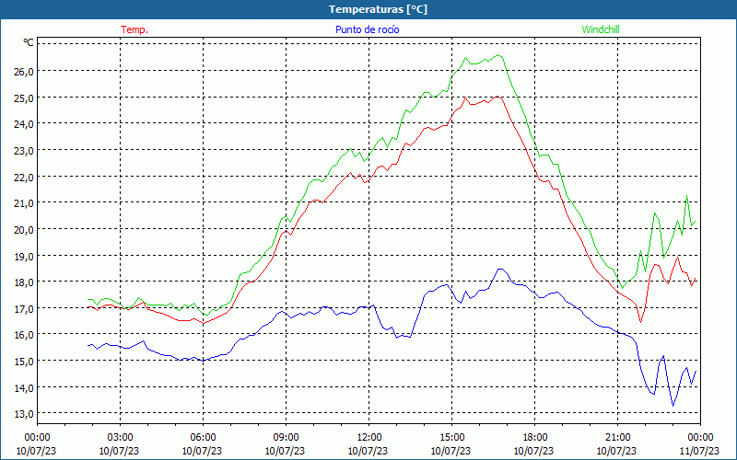Click the 13,0 y-axis value
Viewport: 737px width, 460px height.
tap(24, 414)
